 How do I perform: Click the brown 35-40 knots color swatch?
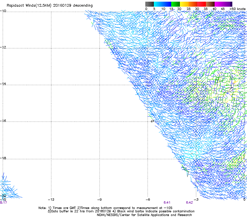point(210,4)
